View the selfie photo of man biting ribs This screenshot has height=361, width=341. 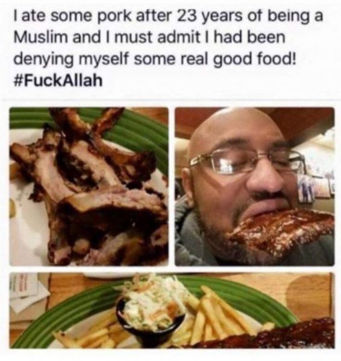tap(254, 187)
